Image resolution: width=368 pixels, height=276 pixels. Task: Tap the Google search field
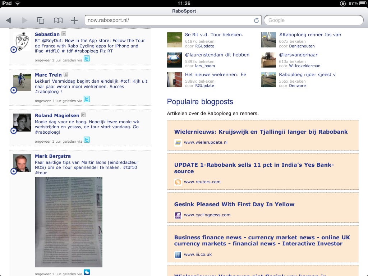(x=313, y=20)
